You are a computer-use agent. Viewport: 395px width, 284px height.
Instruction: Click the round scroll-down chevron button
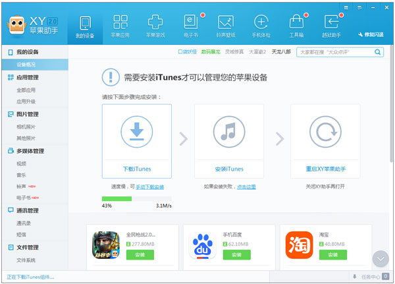(381, 259)
